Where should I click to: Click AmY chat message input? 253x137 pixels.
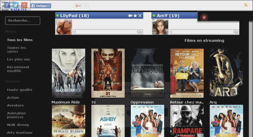tap(204, 32)
